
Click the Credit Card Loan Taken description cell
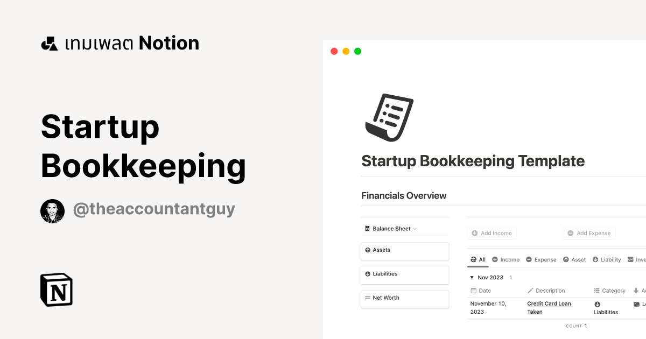tap(549, 307)
